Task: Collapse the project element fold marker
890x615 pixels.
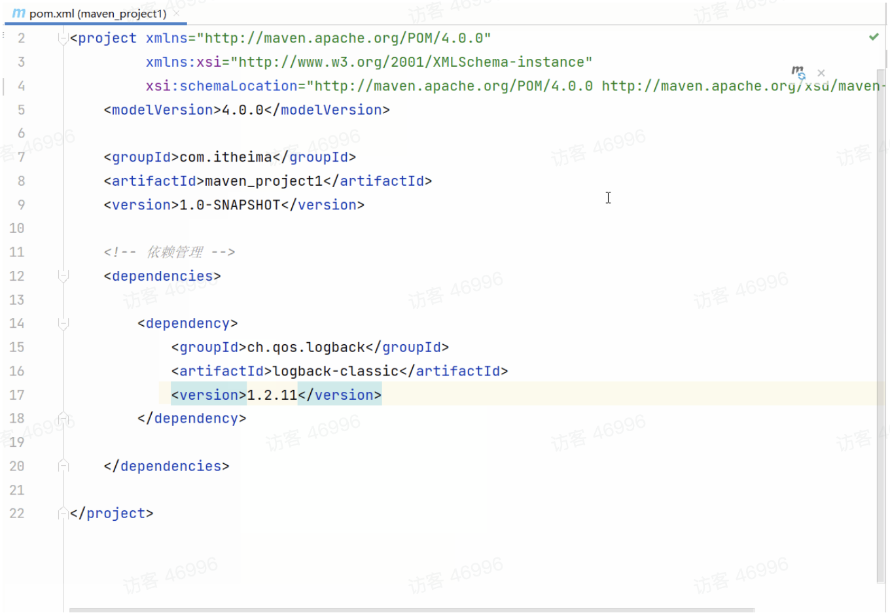Action: (x=63, y=39)
